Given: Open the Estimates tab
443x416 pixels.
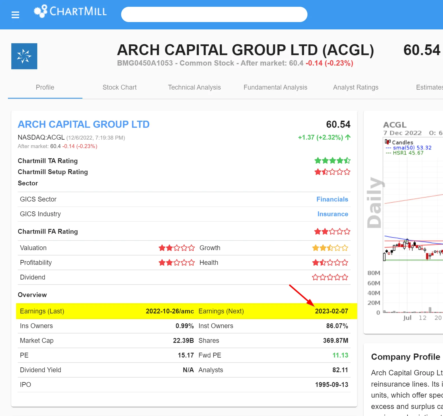Looking at the screenshot, I should (x=429, y=87).
